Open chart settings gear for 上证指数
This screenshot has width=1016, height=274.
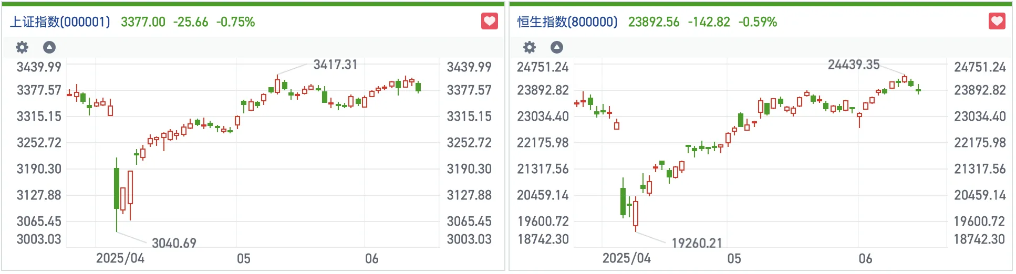pyautogui.click(x=22, y=47)
